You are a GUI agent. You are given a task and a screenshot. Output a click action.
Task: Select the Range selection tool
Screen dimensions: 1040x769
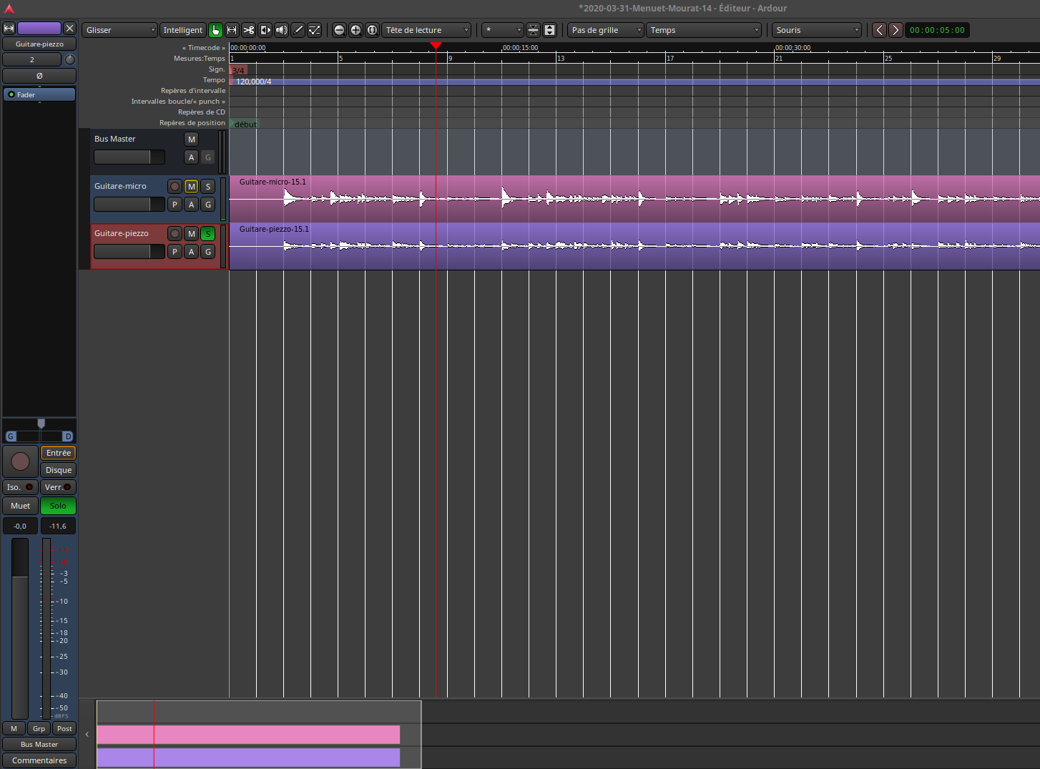click(x=232, y=30)
